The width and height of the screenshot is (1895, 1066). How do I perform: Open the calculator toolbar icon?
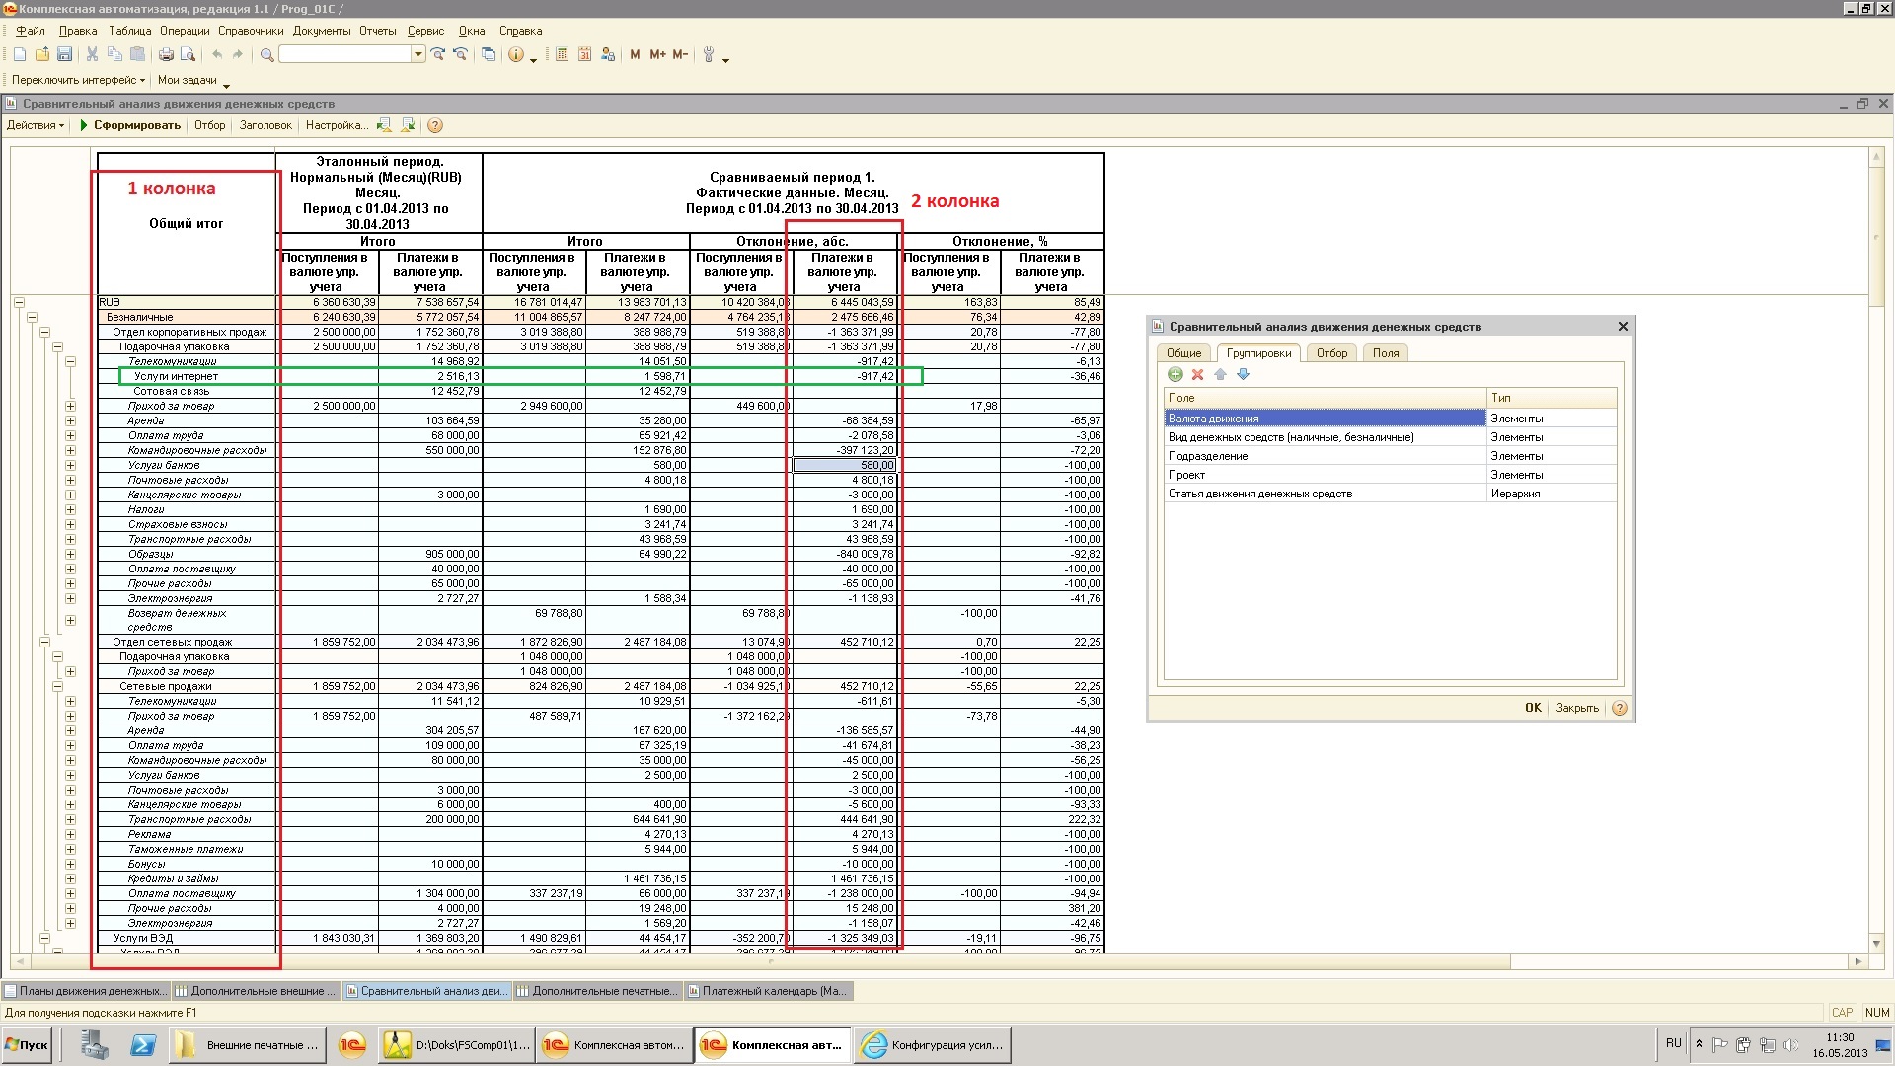click(x=562, y=55)
